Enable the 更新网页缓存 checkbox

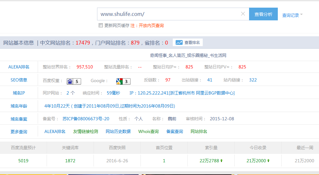coord(101,25)
